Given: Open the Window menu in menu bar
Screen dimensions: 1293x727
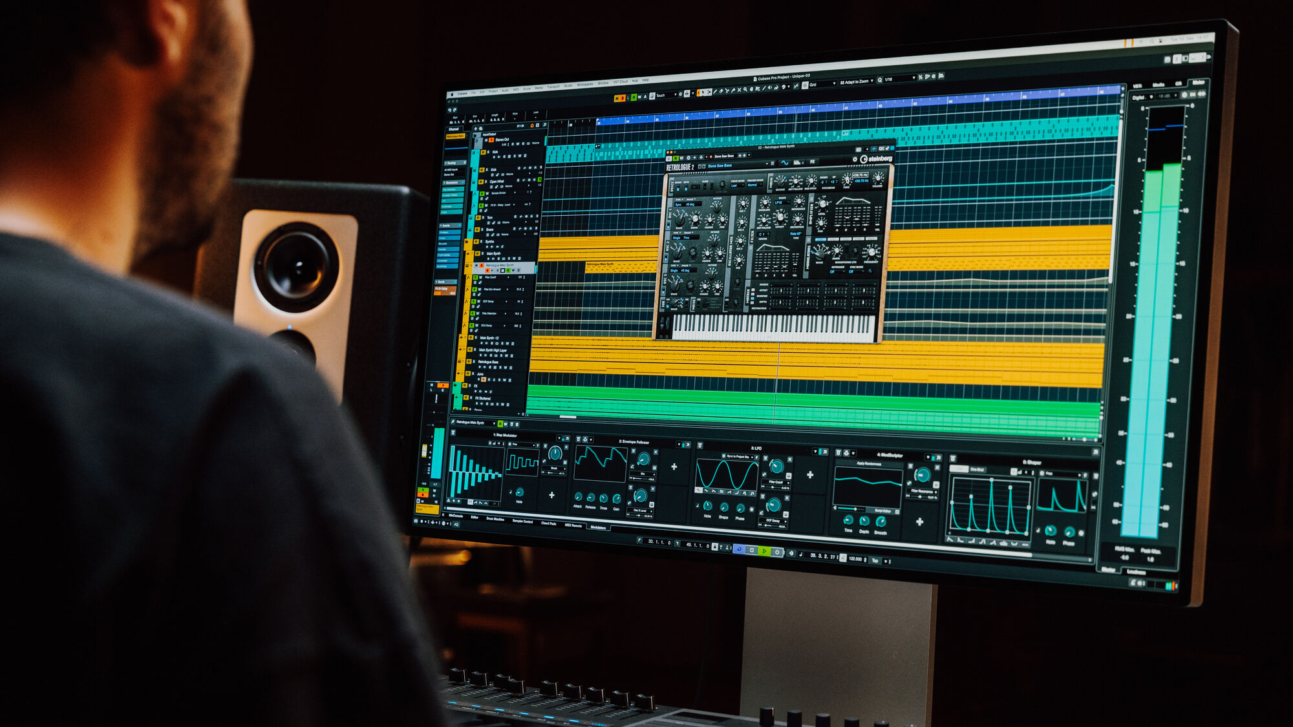Looking at the screenshot, I should pos(603,83).
